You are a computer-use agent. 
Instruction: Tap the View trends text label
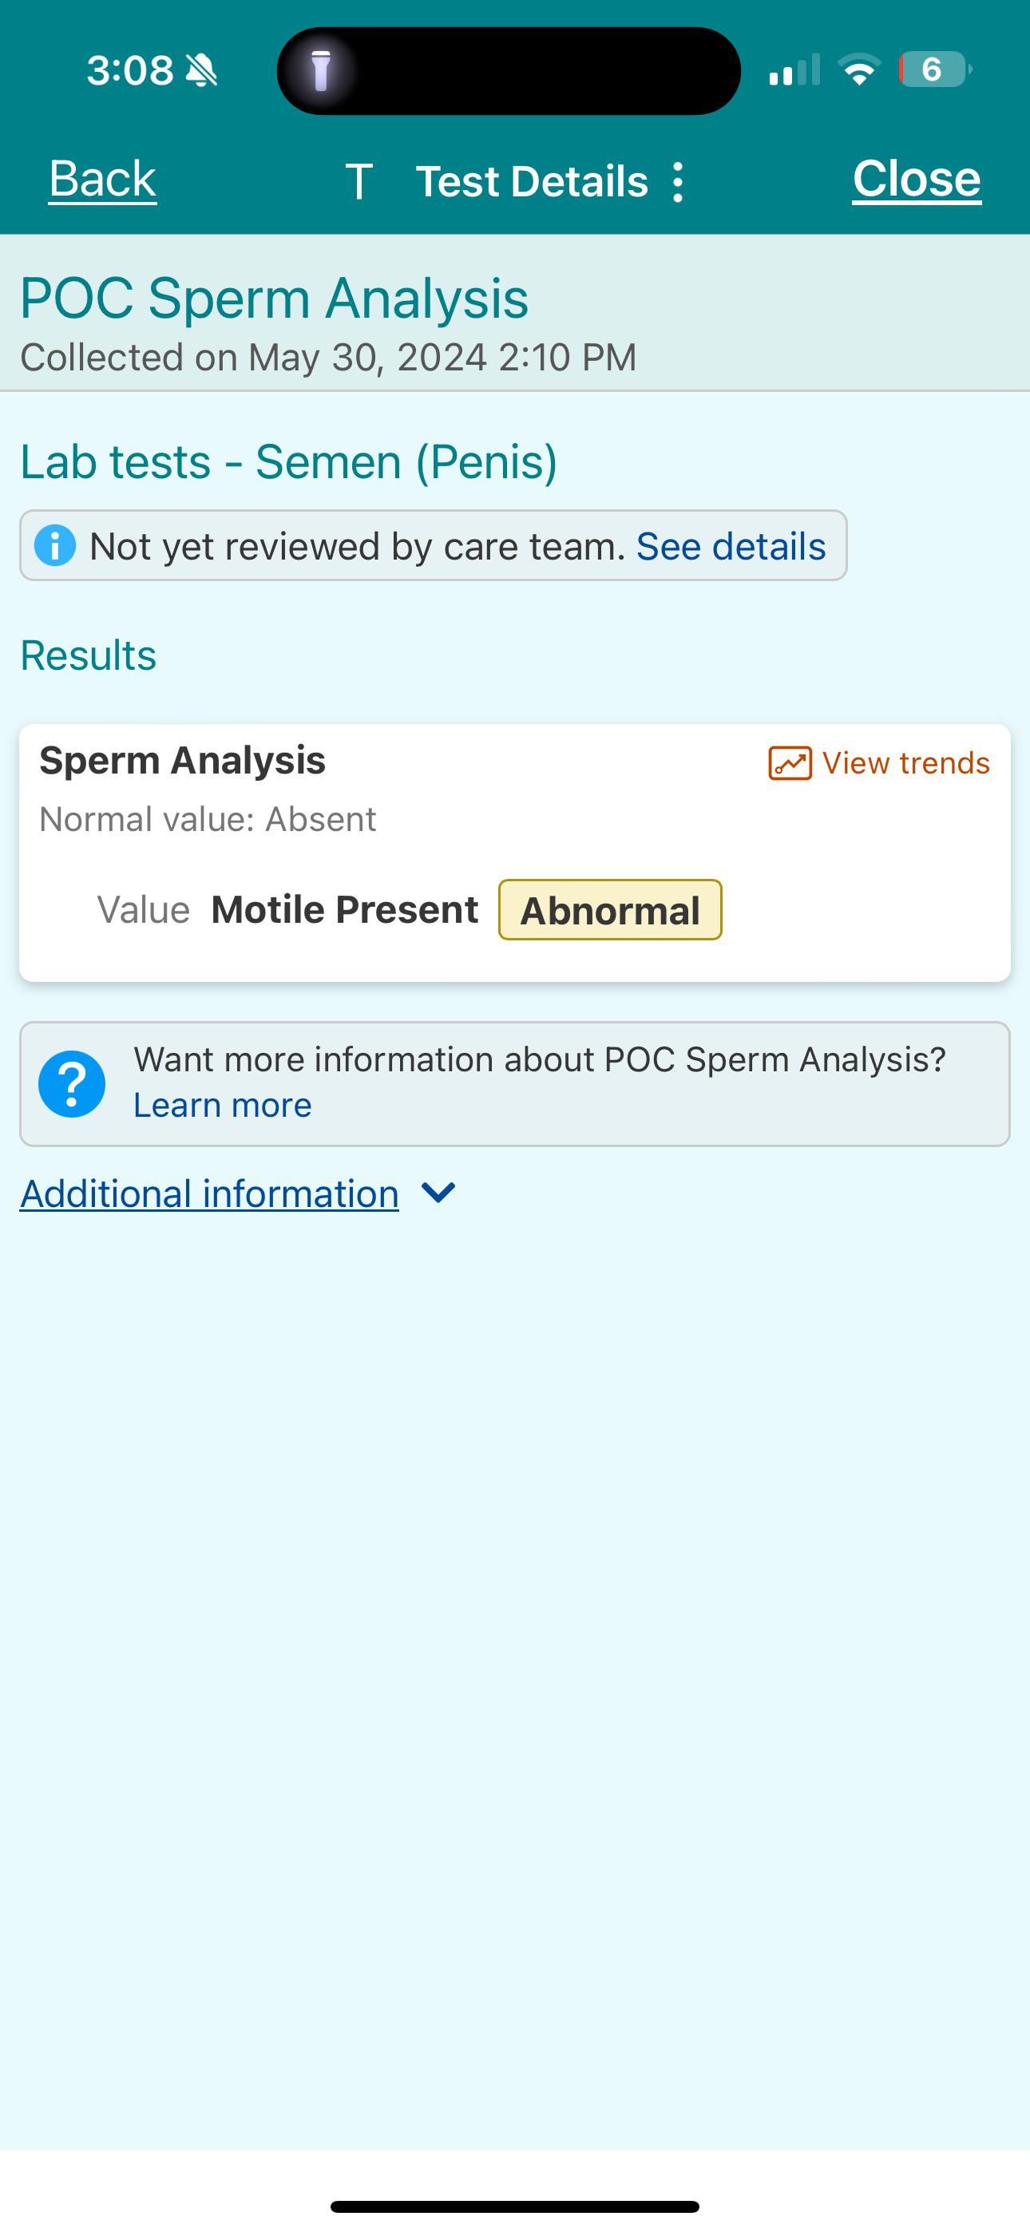click(x=905, y=762)
